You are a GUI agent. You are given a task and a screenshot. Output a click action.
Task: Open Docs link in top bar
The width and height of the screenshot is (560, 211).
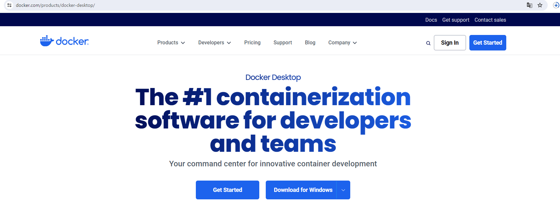tap(431, 20)
